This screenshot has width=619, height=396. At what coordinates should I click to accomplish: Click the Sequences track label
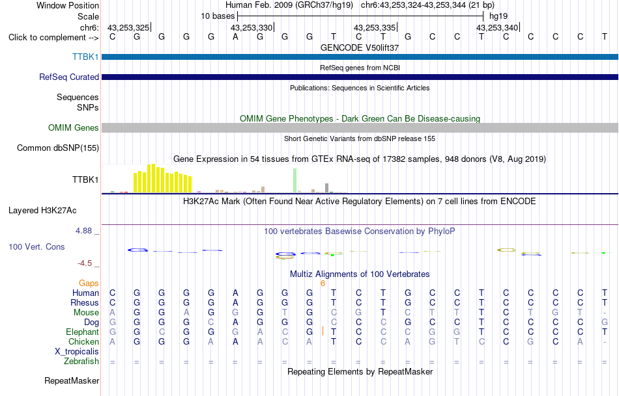pyautogui.click(x=78, y=97)
